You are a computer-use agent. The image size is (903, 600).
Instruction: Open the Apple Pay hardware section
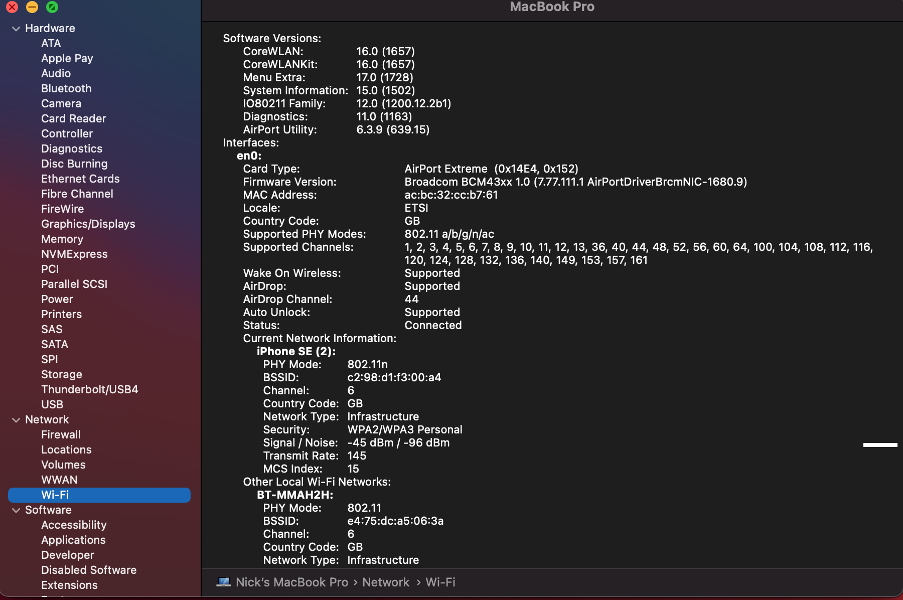(67, 59)
